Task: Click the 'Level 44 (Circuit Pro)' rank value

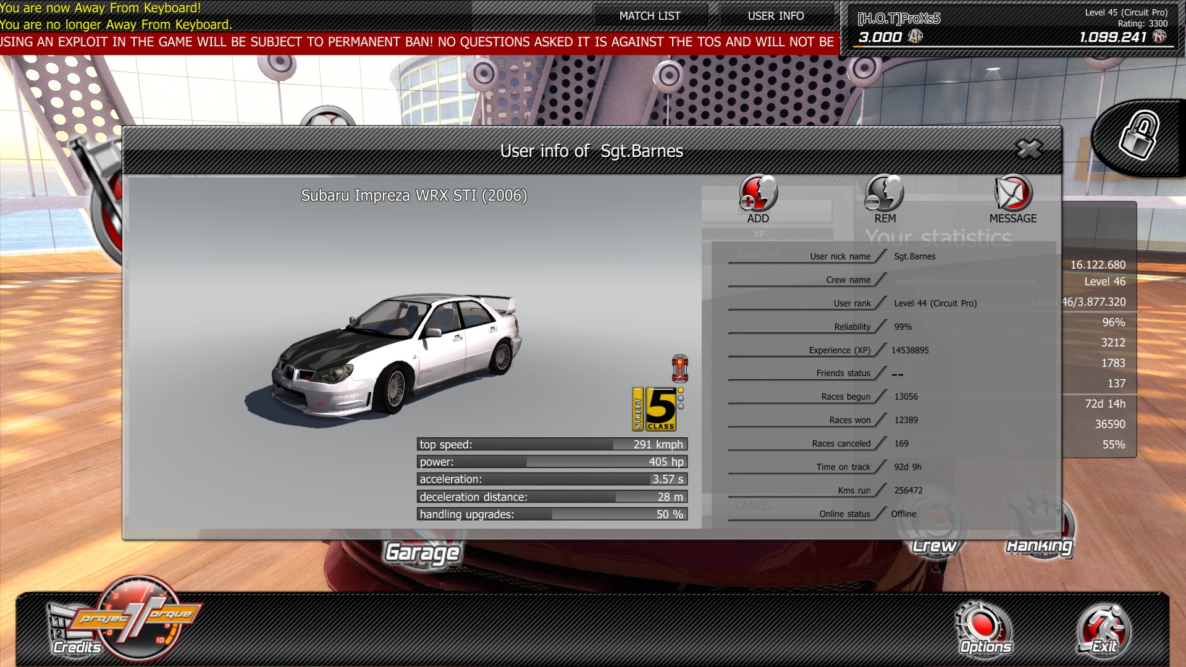Action: click(x=935, y=303)
